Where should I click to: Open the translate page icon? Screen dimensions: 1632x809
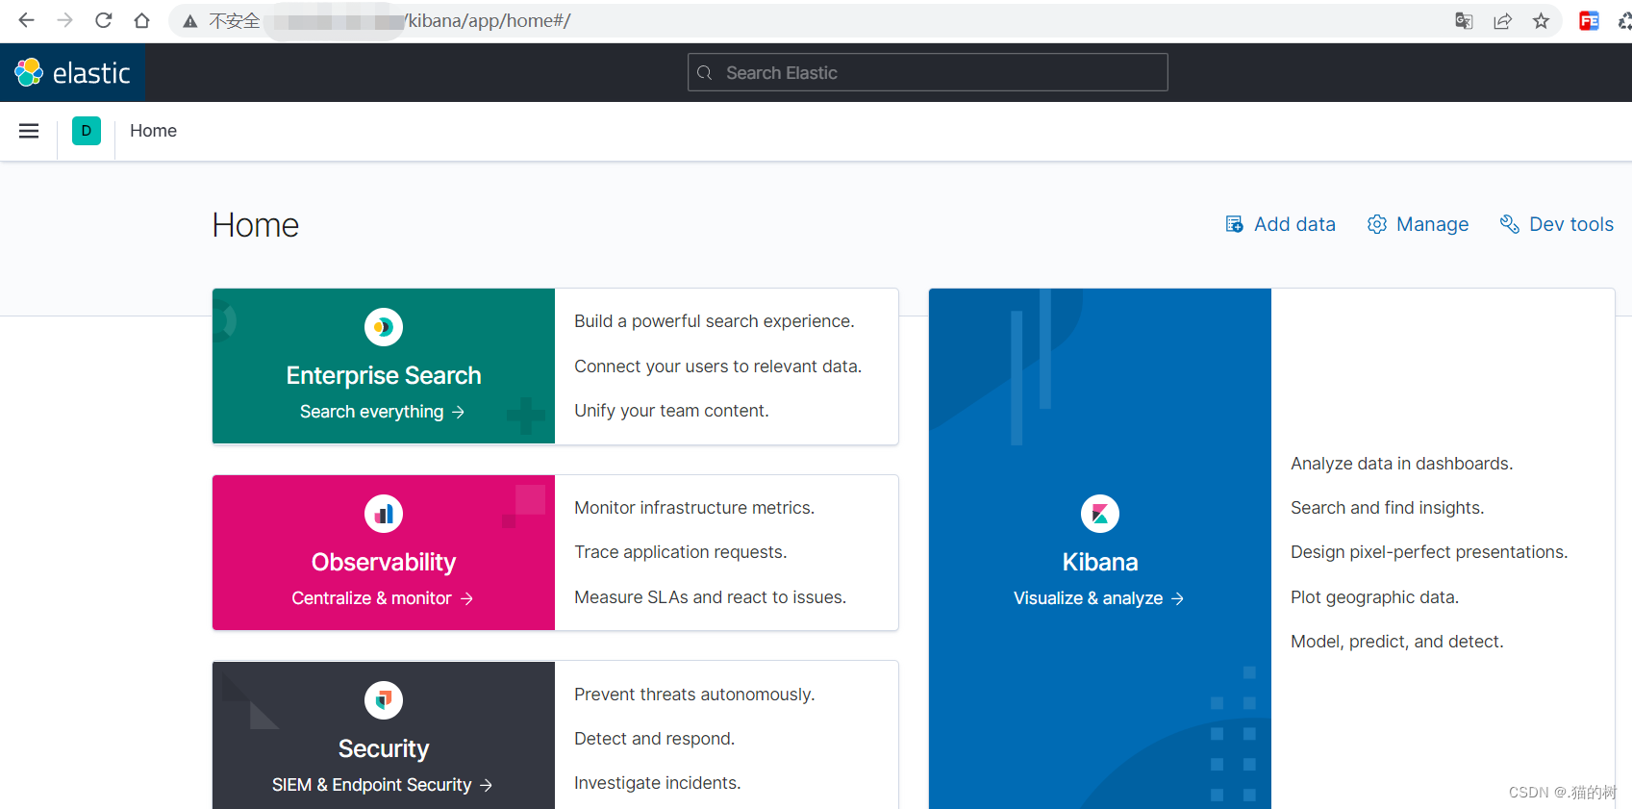pos(1464,21)
